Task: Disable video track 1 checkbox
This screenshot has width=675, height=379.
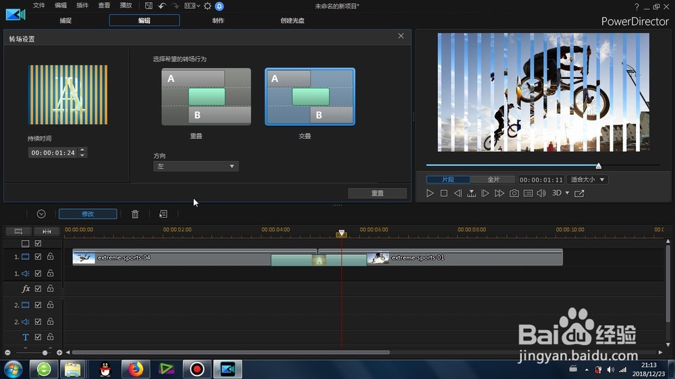Action: coord(38,257)
